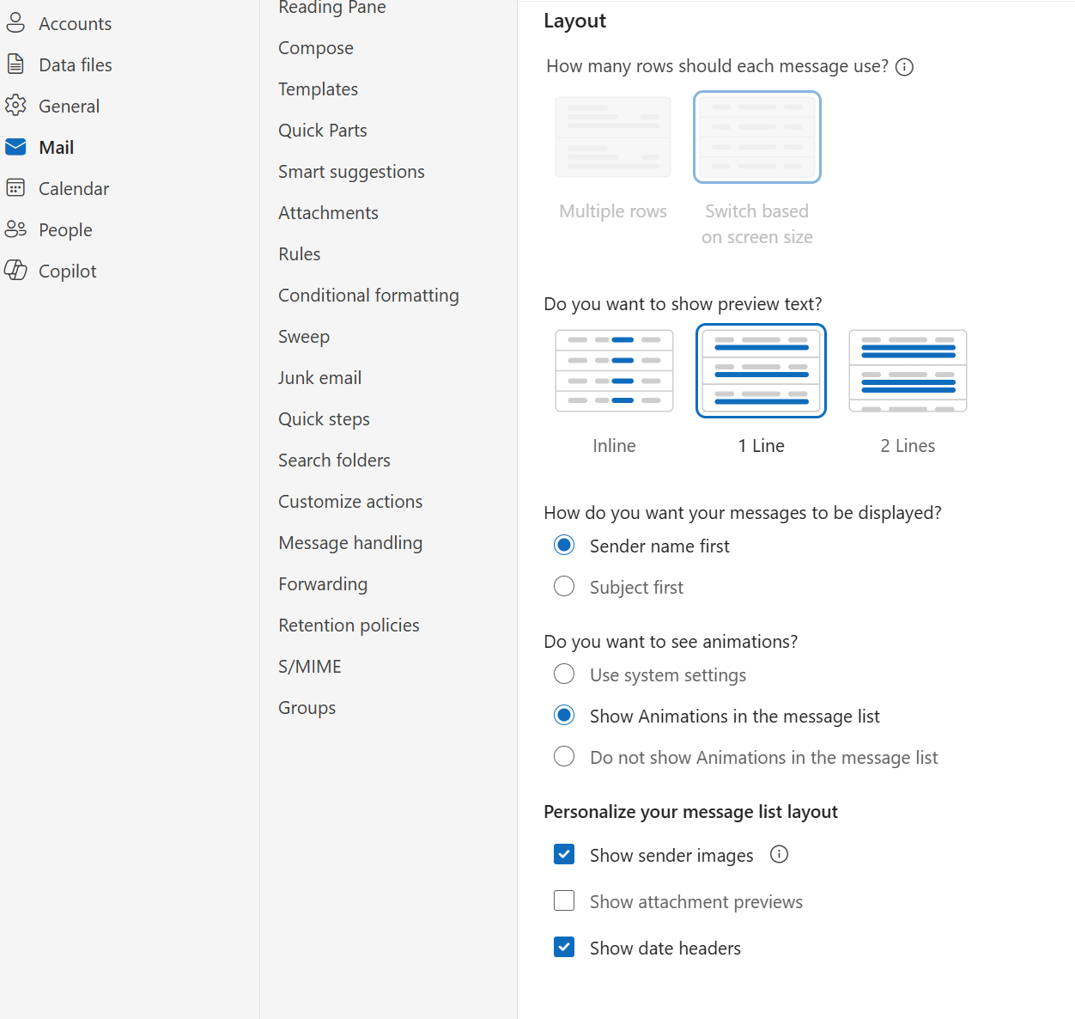1075x1019 pixels.
Task: Select the Inline preview text option
Action: 614,371
